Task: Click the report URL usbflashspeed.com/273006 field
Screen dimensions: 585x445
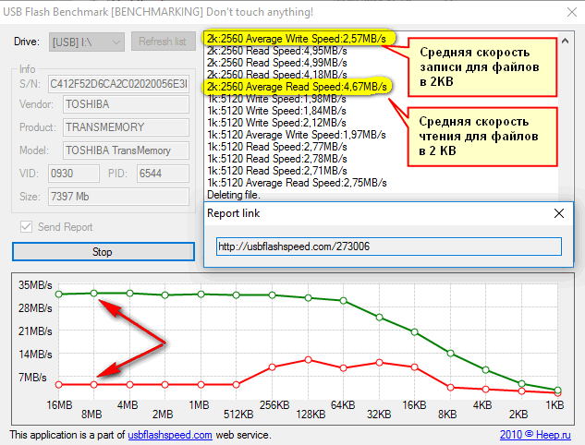Action: [x=389, y=247]
